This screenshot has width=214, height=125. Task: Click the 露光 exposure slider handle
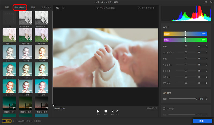[x=186, y=46]
